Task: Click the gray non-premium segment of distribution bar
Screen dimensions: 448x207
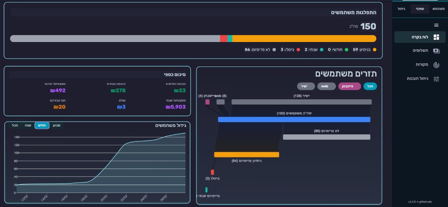Action: tap(115, 39)
